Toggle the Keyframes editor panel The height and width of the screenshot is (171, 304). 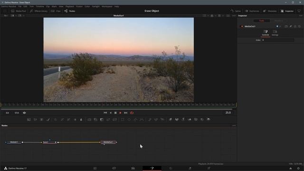click(252, 11)
